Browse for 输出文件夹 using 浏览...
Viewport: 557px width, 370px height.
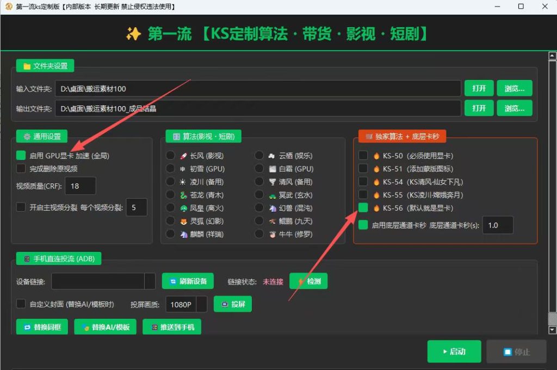(x=515, y=108)
